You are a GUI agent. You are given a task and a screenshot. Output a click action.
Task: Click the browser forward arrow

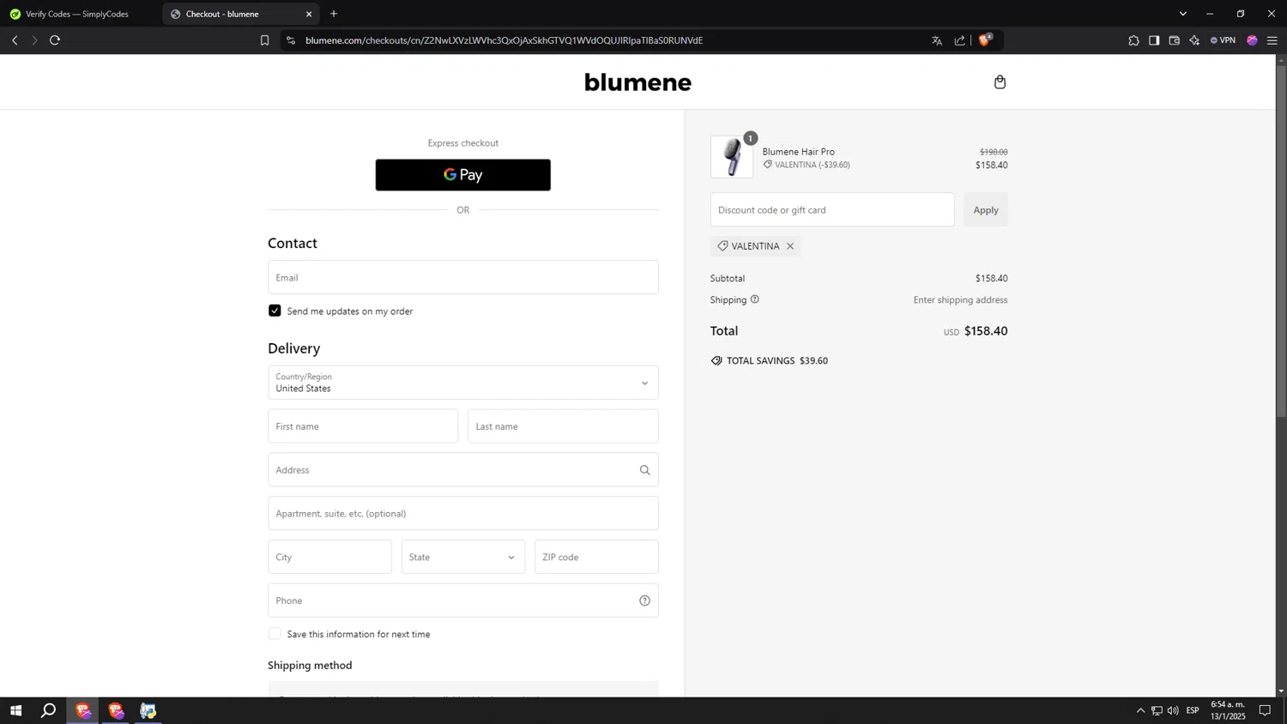tap(34, 40)
